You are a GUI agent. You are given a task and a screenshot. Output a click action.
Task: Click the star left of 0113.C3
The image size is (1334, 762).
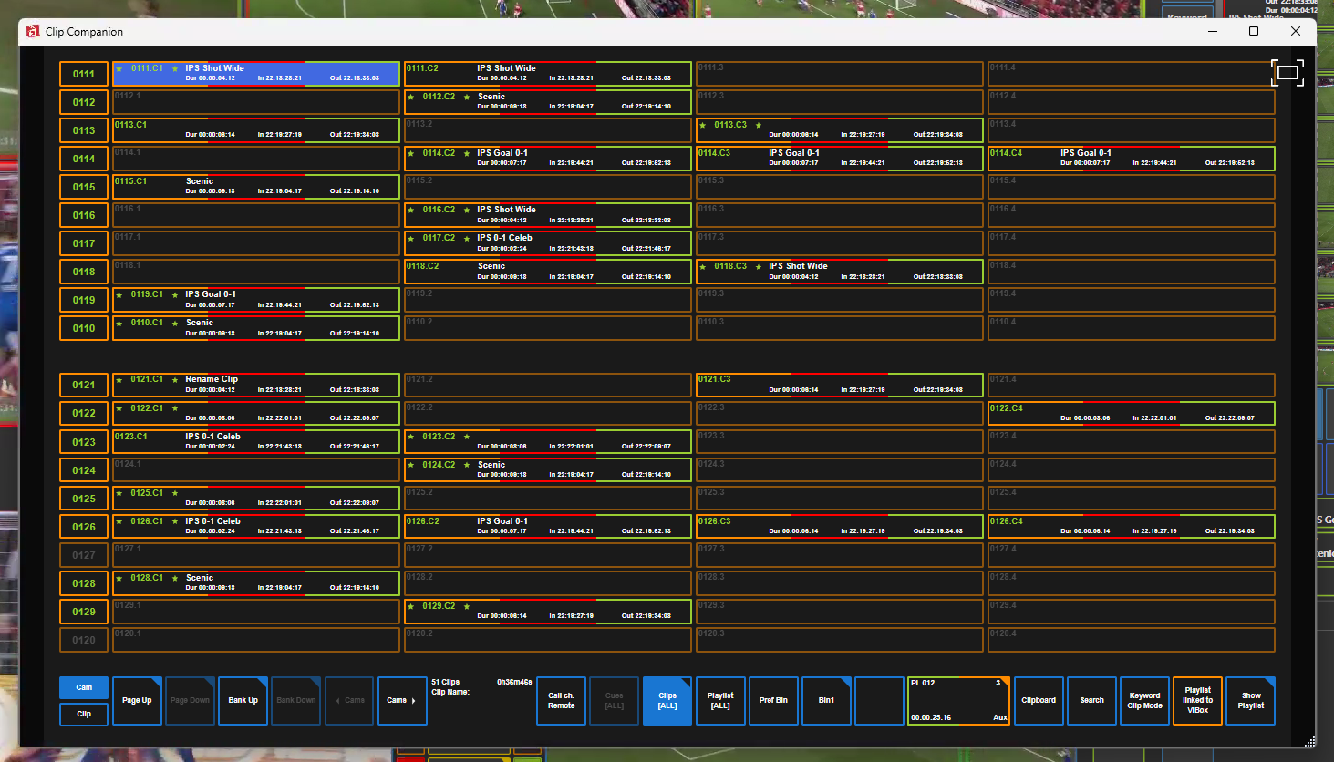coord(703,125)
